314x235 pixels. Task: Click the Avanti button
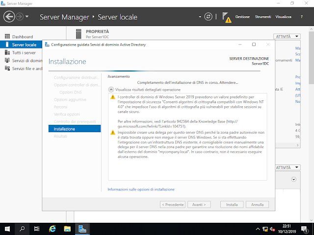coord(199,205)
